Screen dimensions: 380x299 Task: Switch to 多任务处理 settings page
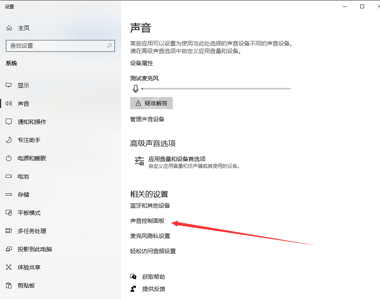tap(9, 231)
